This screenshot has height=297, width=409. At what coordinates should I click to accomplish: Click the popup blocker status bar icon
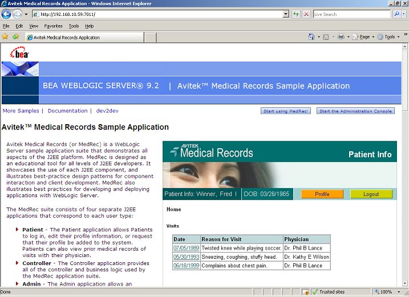pos(305,292)
